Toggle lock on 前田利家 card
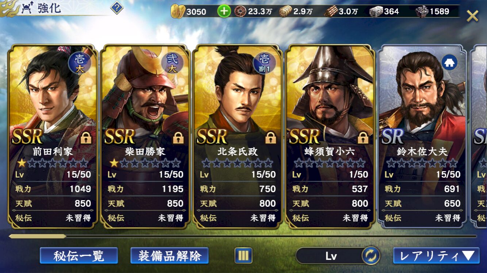The height and width of the screenshot is (273, 487). [x=86, y=138]
